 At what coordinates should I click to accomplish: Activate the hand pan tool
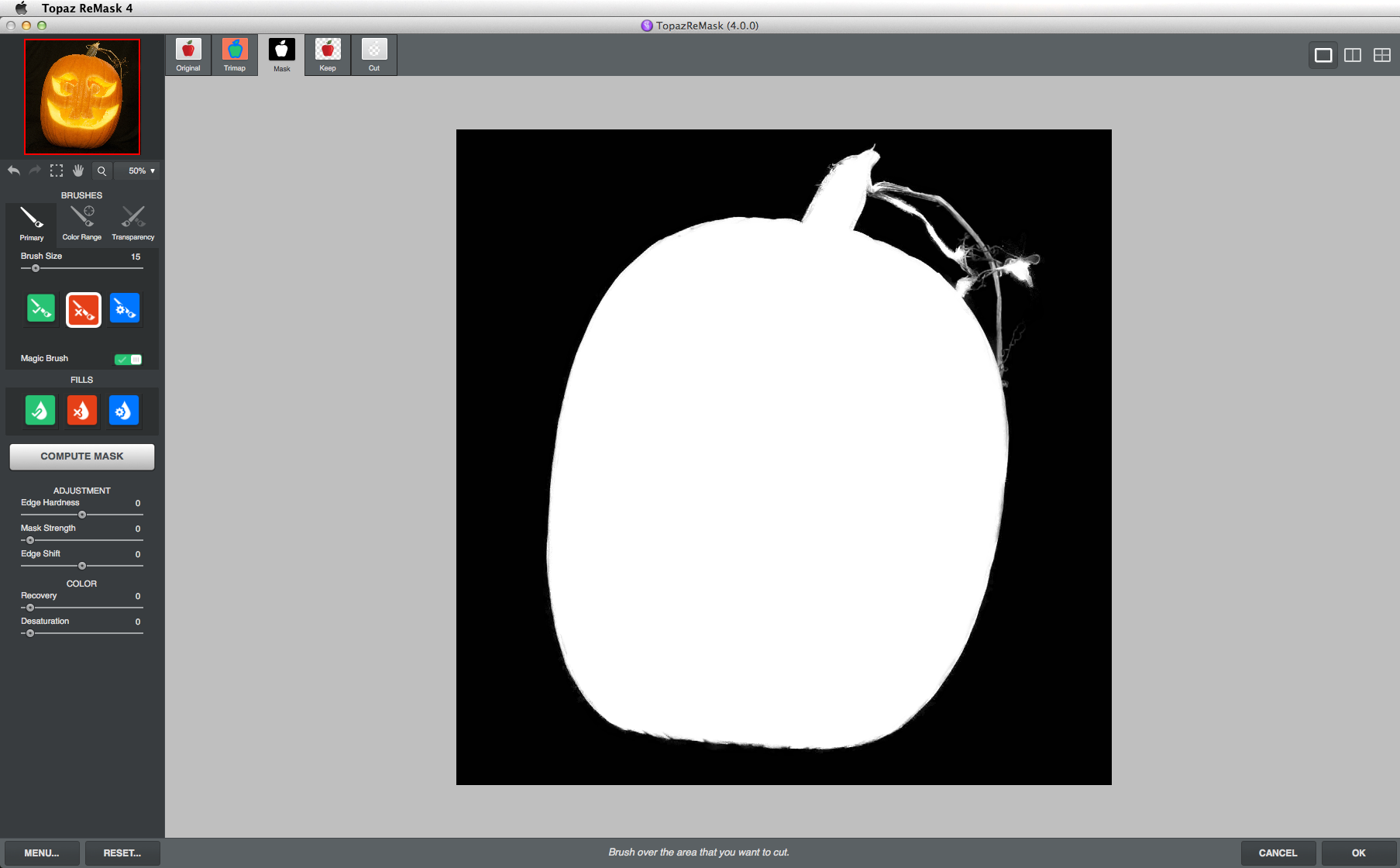tap(78, 170)
